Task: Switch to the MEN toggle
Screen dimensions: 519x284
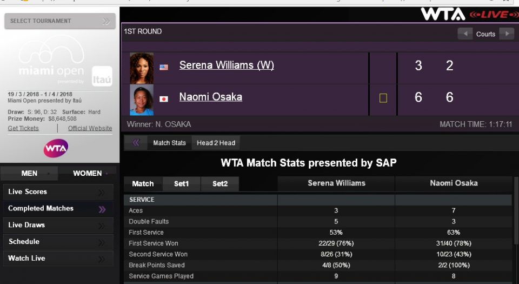Action: click(29, 174)
